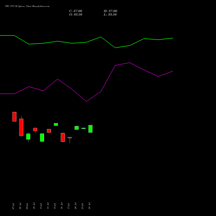Click the chart title text at top-left

click(27, 6)
